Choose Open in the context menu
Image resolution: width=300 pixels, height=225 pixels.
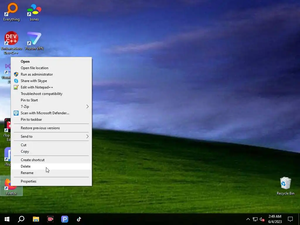click(x=51, y=62)
